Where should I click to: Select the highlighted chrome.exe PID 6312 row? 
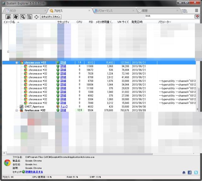coord(99,63)
